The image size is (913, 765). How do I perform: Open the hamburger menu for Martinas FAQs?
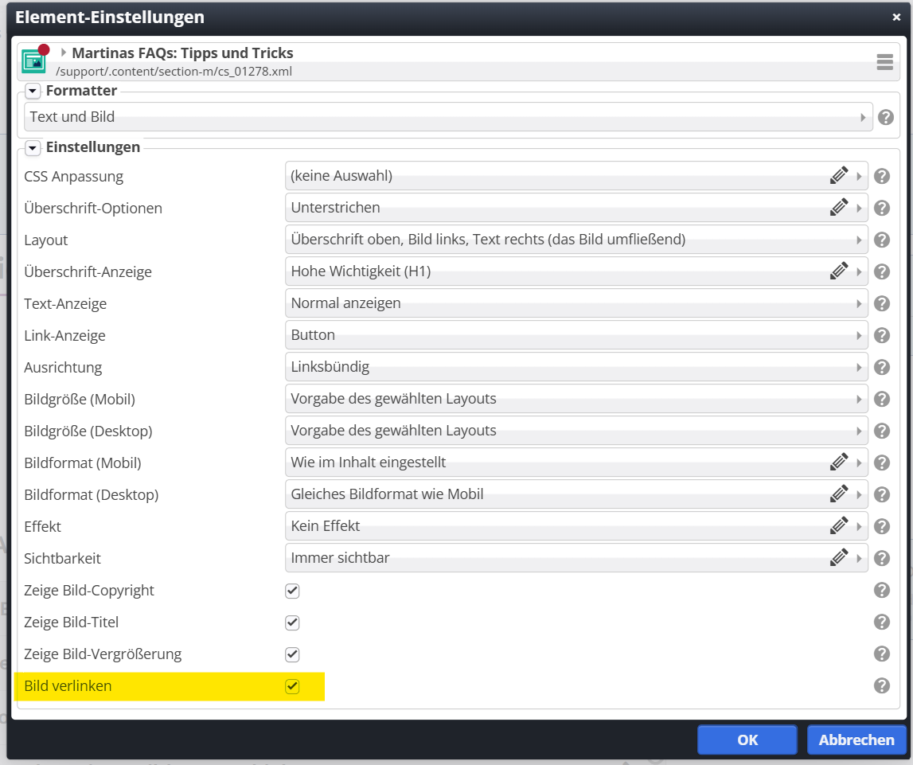(884, 62)
